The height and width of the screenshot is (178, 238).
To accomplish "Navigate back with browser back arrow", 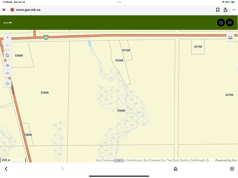I will point(6,169).
